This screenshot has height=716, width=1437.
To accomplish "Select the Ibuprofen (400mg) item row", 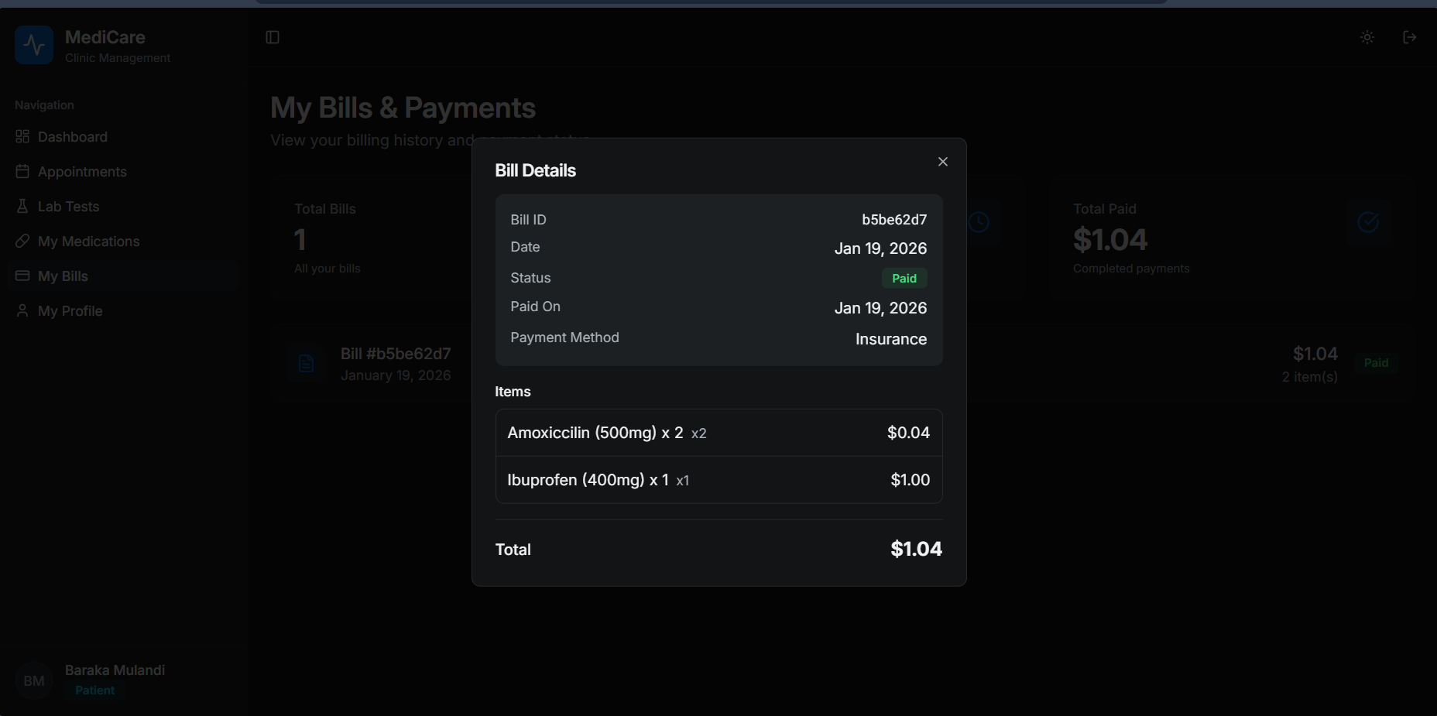I will (x=718, y=480).
